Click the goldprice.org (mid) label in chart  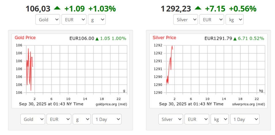pos(111,104)
